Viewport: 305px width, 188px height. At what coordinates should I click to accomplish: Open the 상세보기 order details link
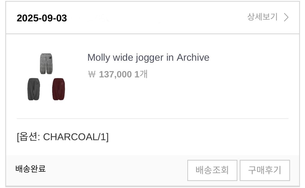(x=262, y=17)
